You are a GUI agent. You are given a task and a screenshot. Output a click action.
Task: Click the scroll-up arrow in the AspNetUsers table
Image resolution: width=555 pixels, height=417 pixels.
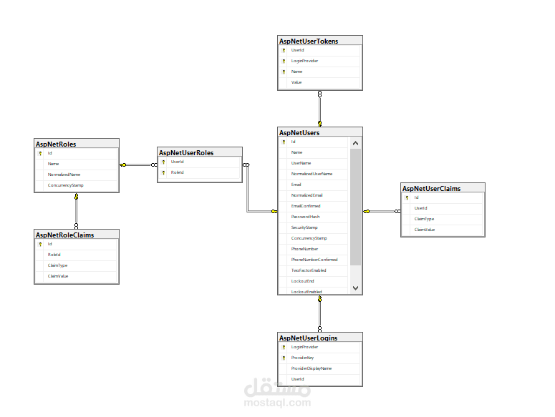click(x=355, y=143)
